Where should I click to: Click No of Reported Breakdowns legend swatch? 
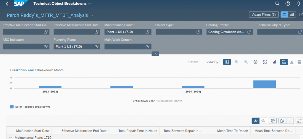click(12, 107)
